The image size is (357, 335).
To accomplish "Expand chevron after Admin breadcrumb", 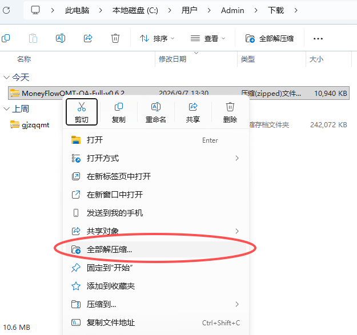I will coord(256,10).
